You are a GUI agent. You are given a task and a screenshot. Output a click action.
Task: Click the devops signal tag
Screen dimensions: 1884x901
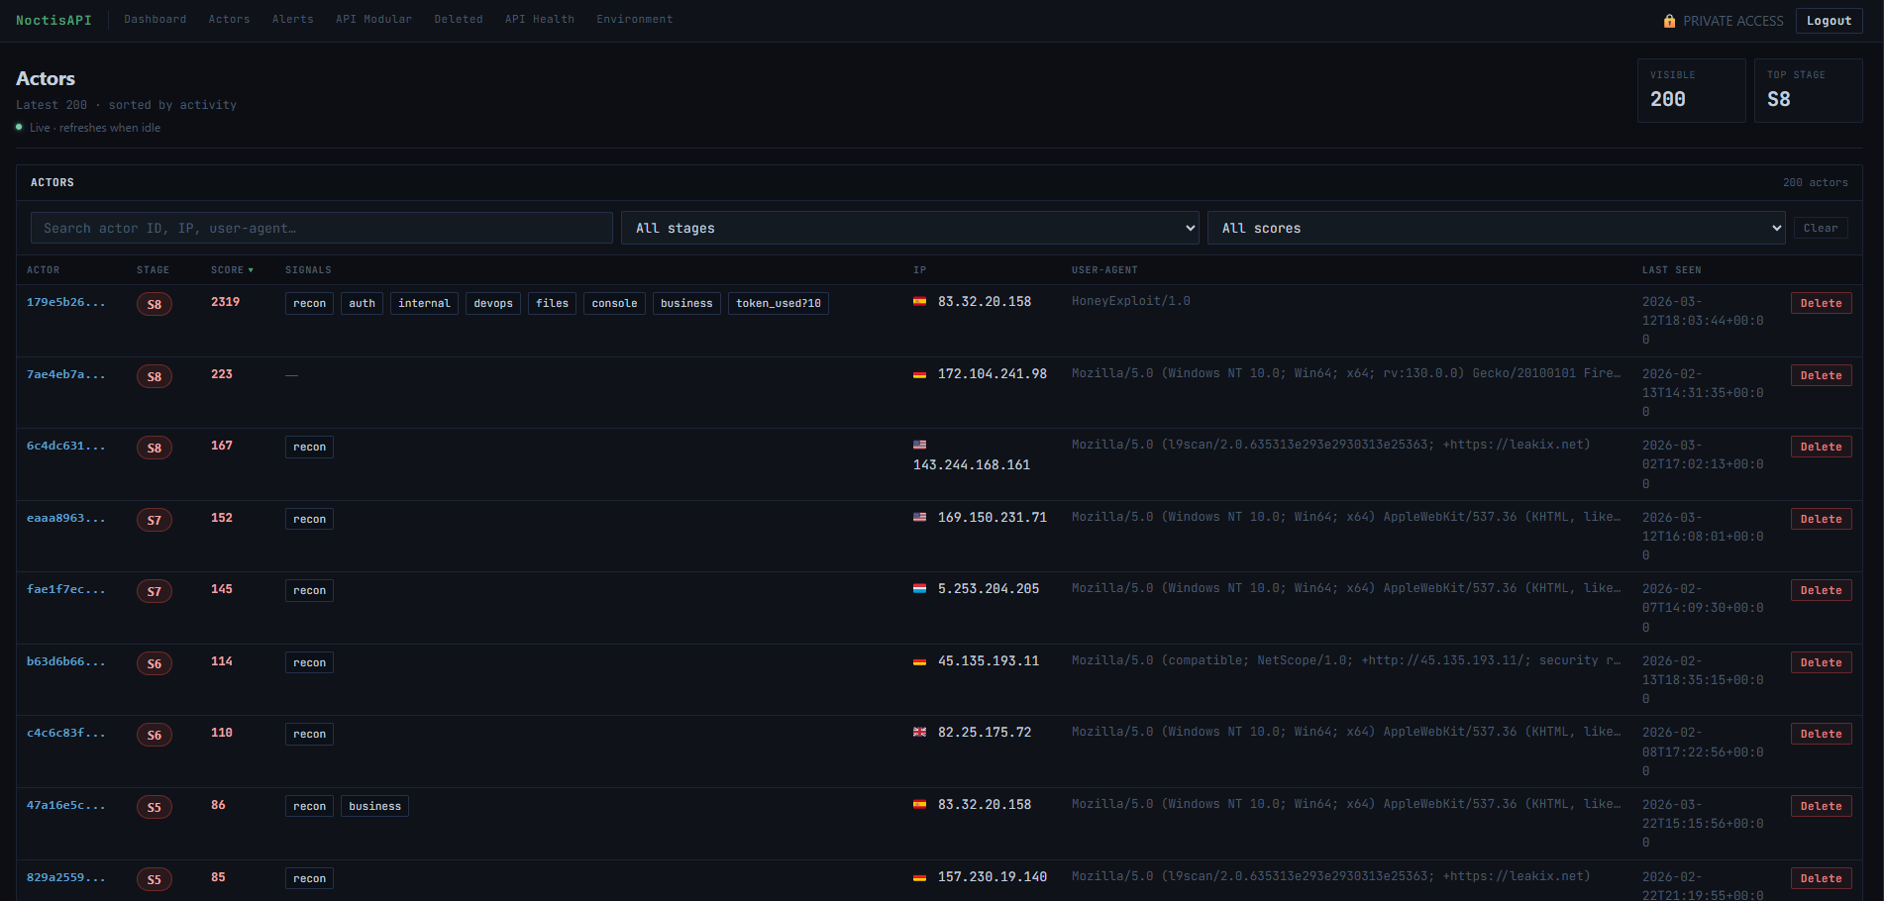point(493,303)
